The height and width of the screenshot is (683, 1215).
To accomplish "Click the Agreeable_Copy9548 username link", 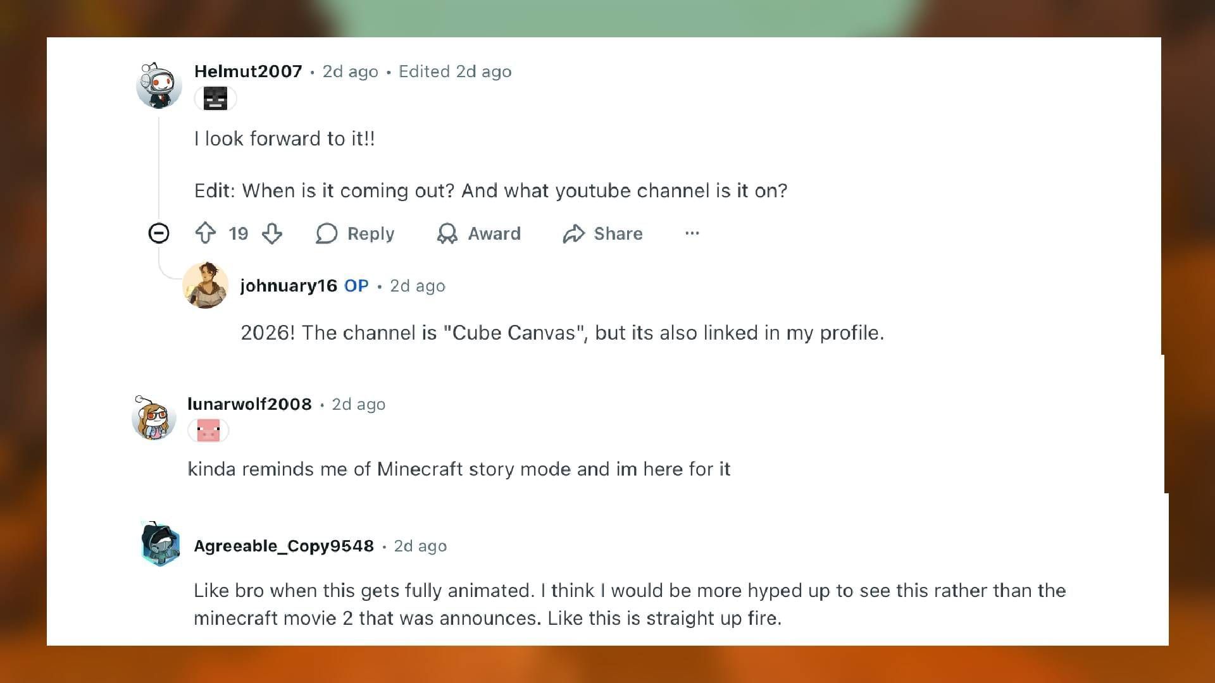I will click(283, 546).
